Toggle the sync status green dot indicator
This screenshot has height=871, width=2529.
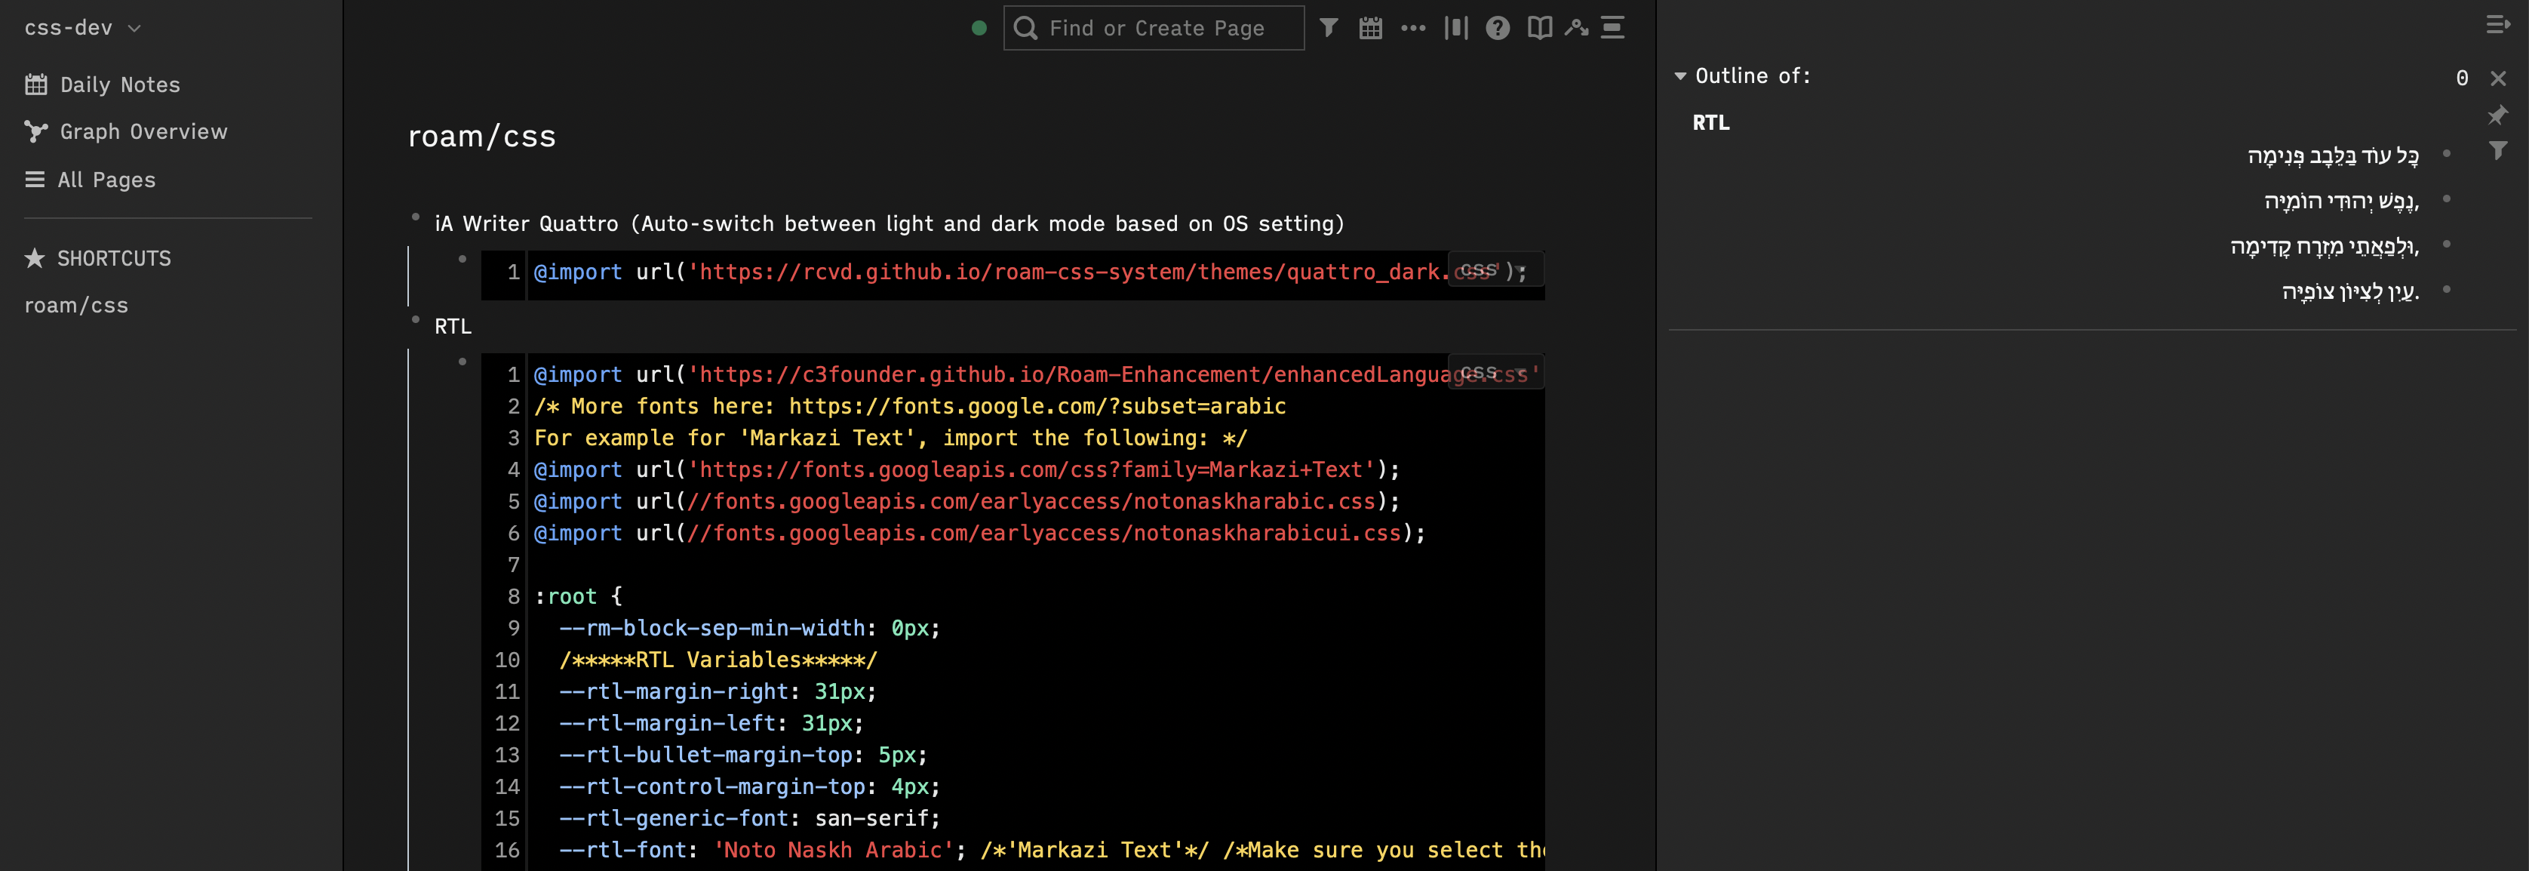point(979,29)
